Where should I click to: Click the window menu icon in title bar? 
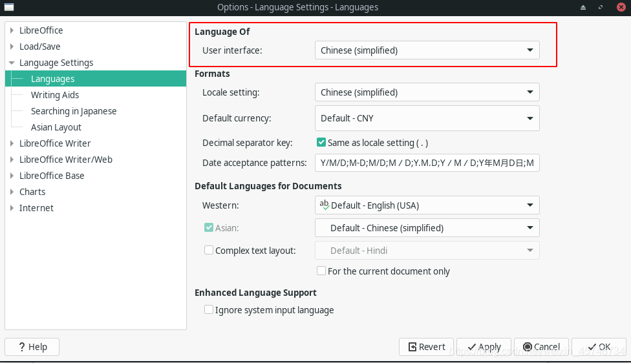[9, 7]
